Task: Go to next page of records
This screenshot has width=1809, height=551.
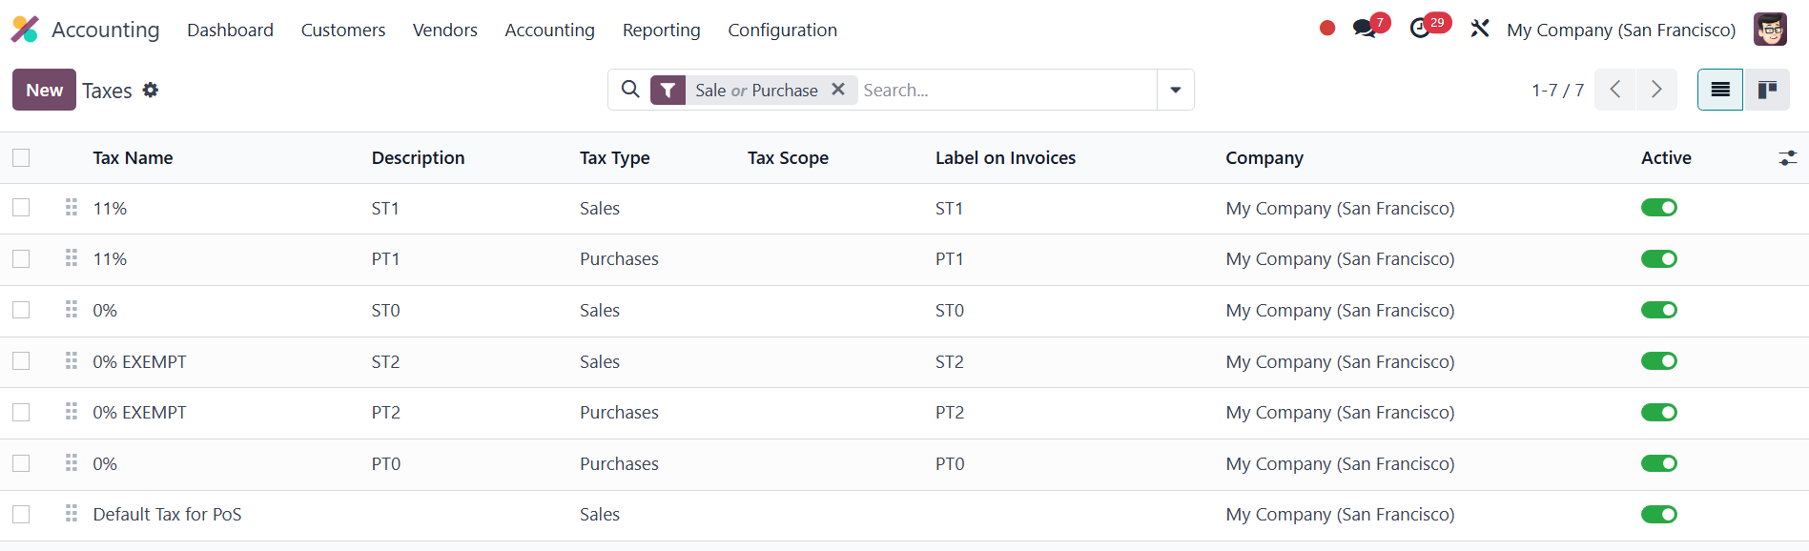Action: pos(1656,90)
